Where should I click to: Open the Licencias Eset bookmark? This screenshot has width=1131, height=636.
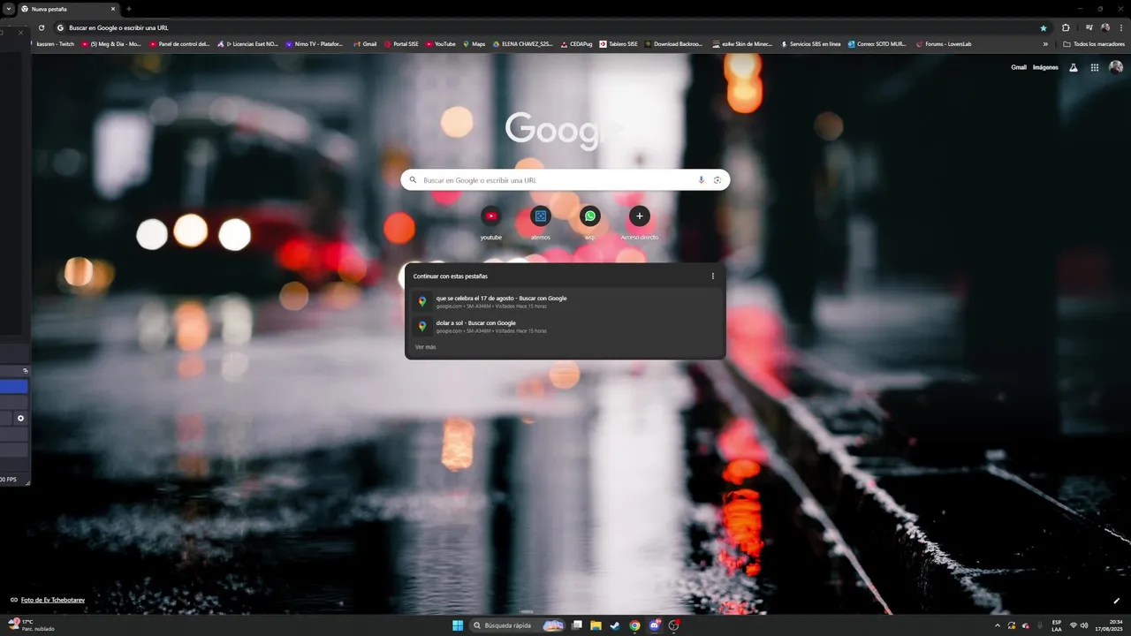(247, 44)
